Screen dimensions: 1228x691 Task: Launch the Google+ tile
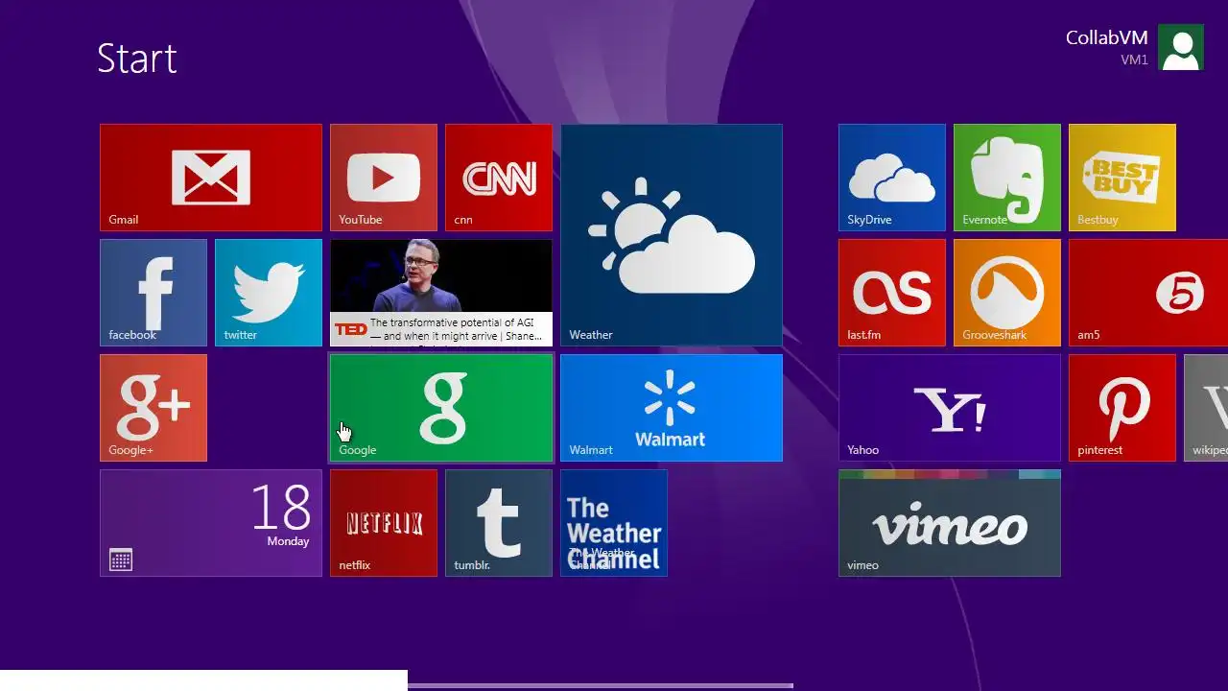tap(153, 408)
